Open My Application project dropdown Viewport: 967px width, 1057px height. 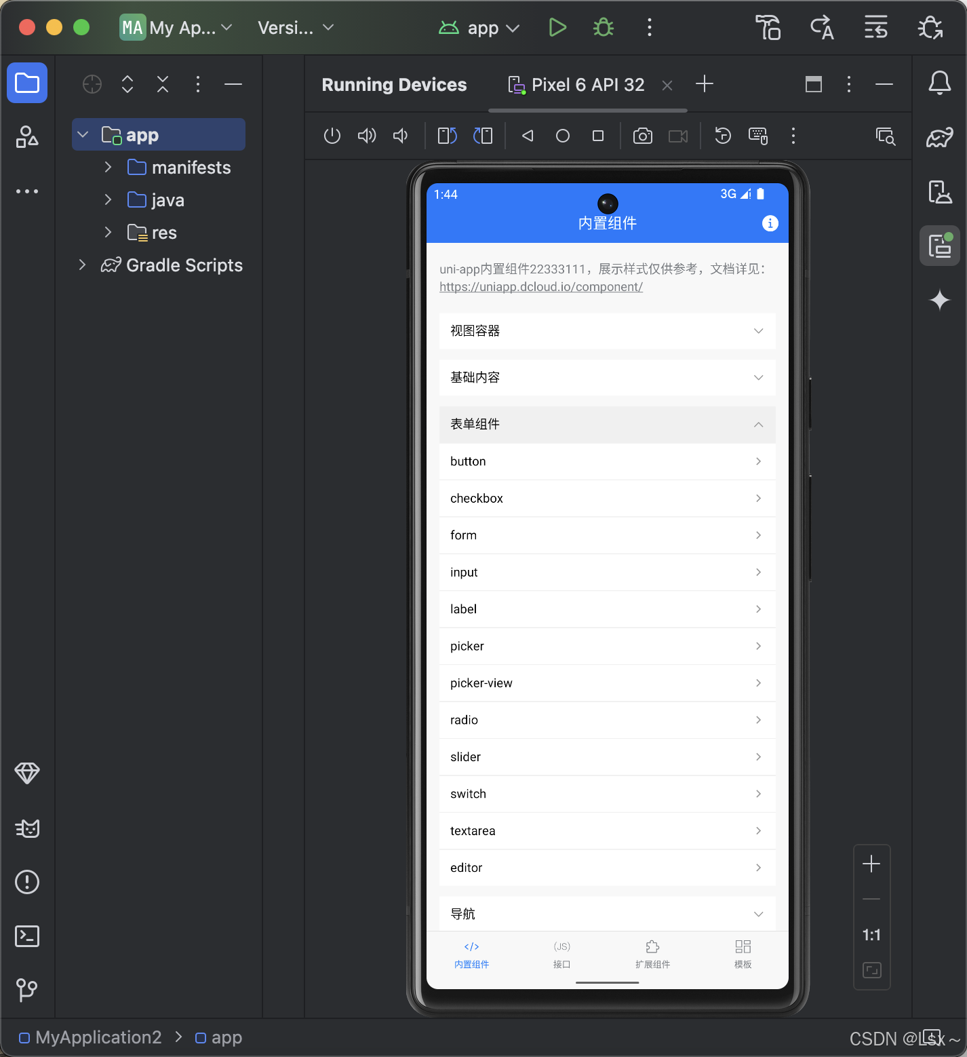click(176, 28)
